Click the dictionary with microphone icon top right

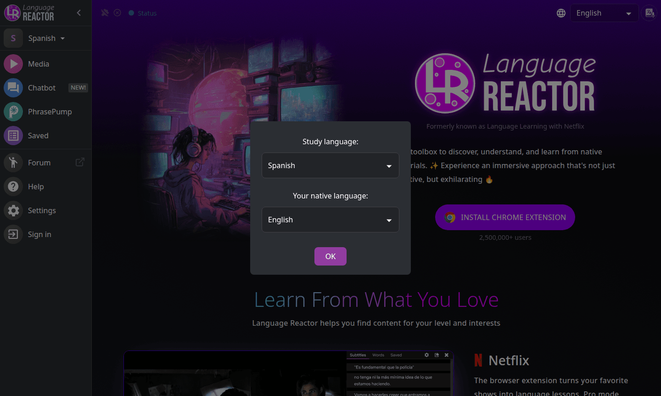(649, 13)
